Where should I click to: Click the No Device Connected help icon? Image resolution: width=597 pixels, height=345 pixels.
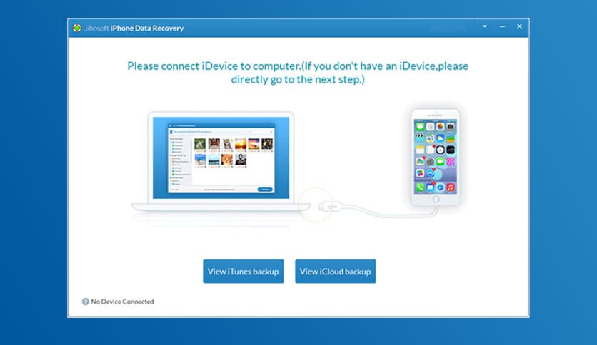[85, 302]
